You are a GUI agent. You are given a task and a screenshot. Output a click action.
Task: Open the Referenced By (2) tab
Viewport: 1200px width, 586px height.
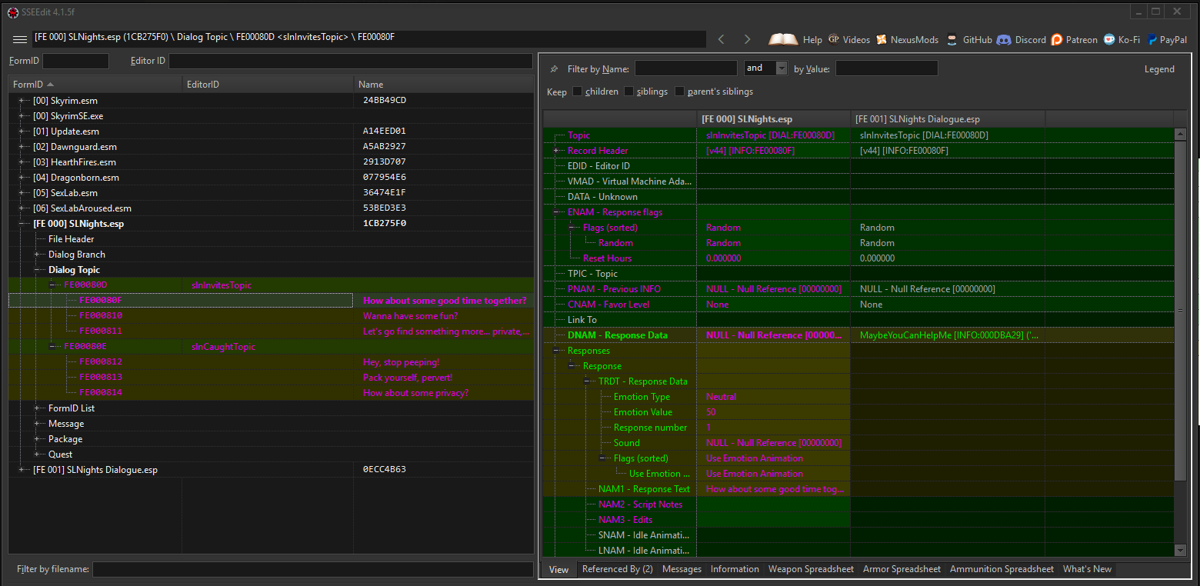click(618, 569)
